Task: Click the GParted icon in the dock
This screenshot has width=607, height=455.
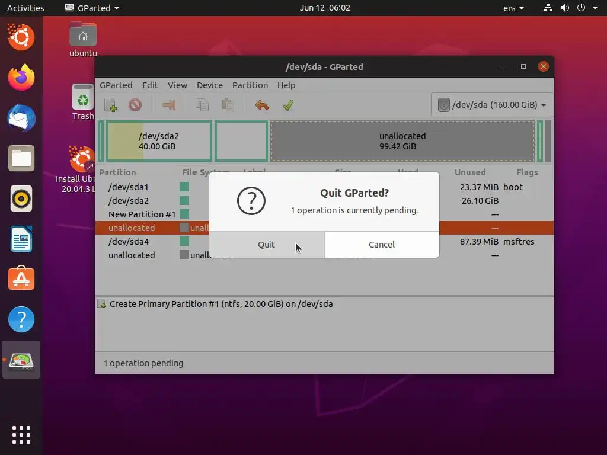Action: (x=21, y=360)
